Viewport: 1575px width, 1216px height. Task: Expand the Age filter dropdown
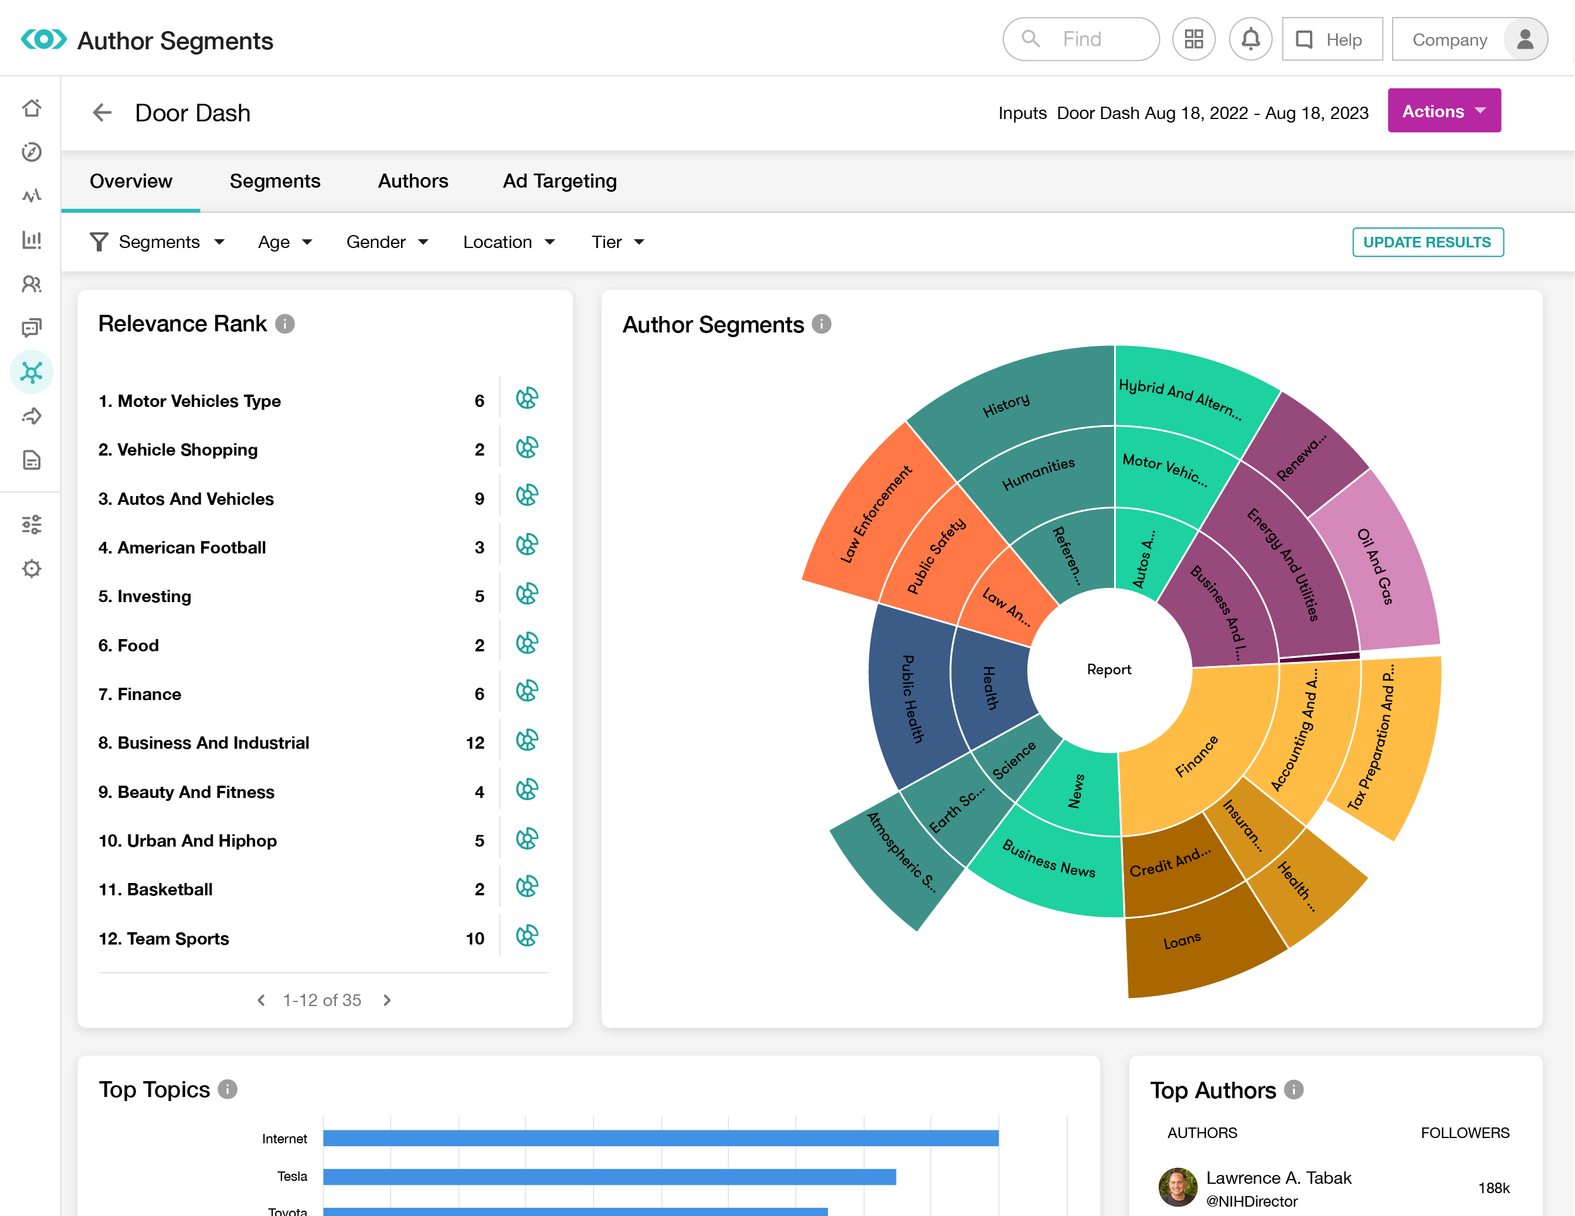pos(282,242)
